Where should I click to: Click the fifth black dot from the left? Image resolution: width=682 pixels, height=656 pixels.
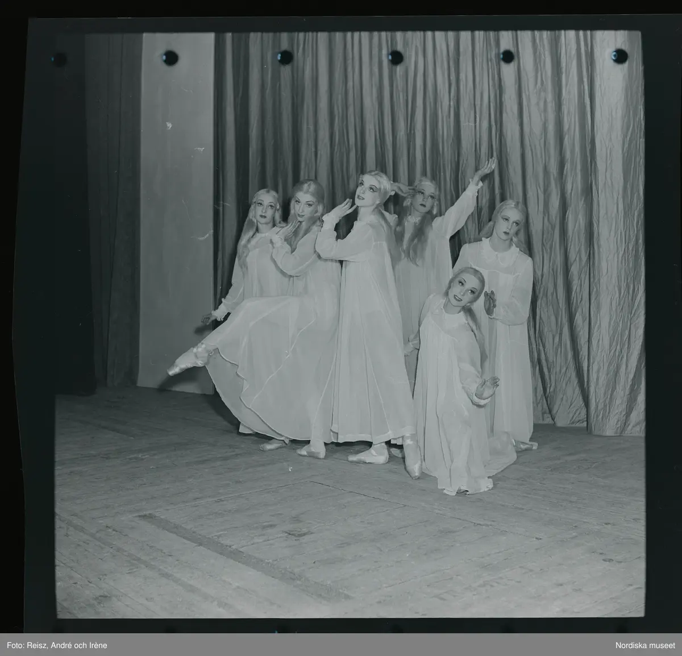506,56
